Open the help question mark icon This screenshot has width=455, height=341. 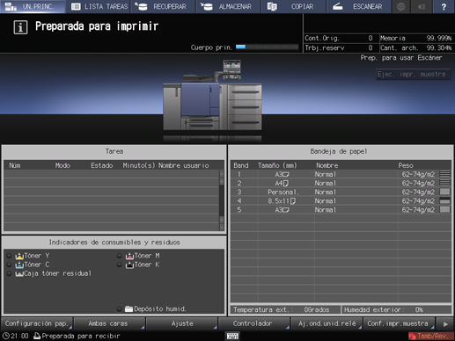click(444, 6)
